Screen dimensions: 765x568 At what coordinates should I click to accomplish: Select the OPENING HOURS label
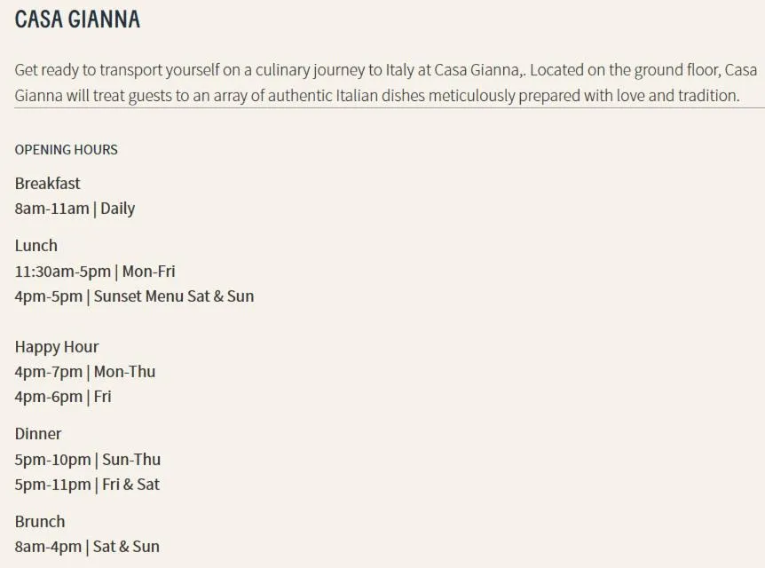click(66, 149)
